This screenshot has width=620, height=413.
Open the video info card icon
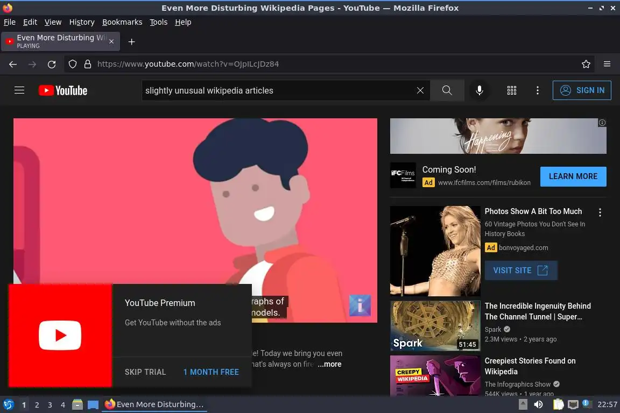coord(360,305)
